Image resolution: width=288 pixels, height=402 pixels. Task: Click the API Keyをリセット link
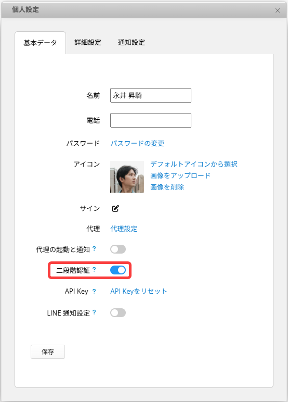(138, 291)
